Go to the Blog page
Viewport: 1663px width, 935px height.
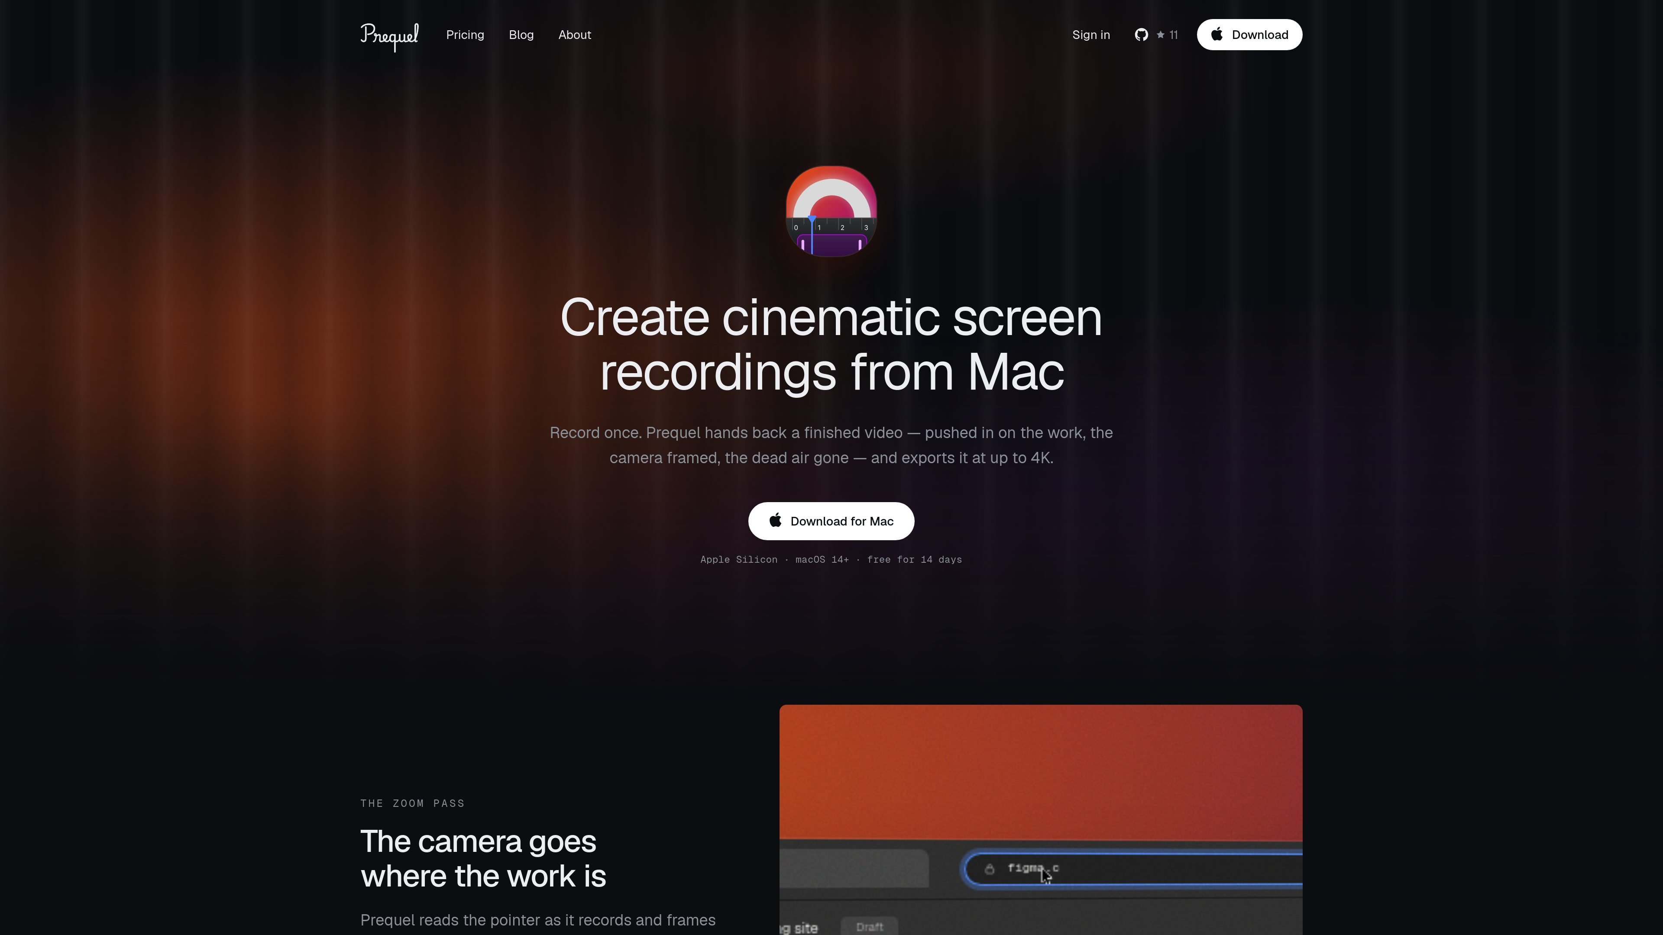pos(521,35)
